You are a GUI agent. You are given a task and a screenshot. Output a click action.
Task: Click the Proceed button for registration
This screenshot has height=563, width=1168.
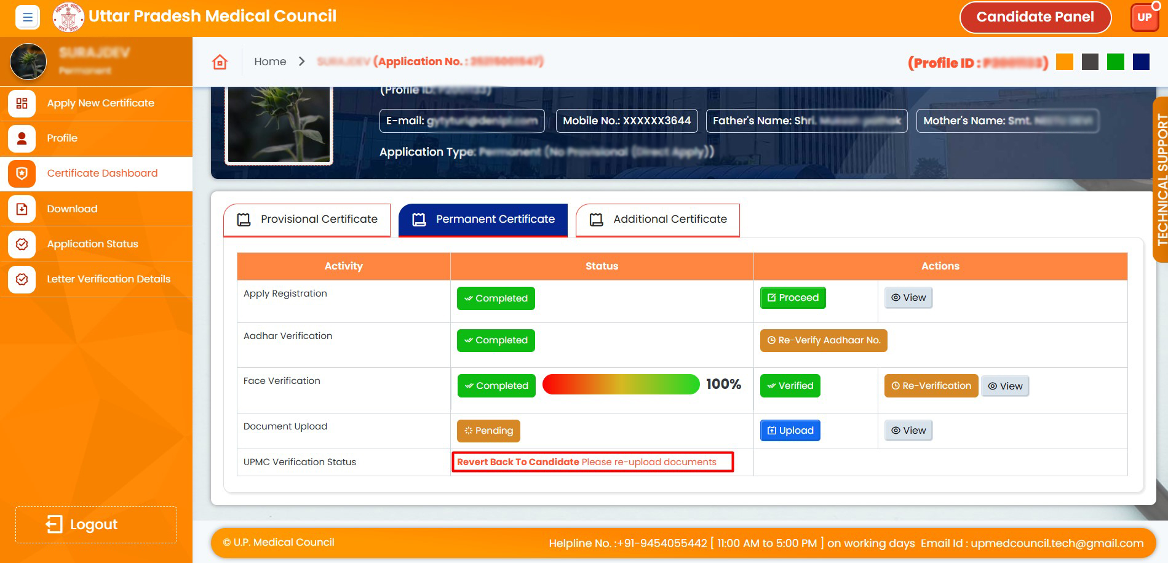792,298
